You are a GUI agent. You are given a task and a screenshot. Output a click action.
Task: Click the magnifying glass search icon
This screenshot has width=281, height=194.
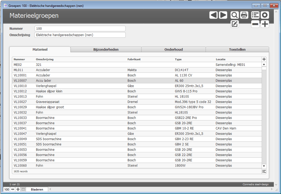(234, 15)
